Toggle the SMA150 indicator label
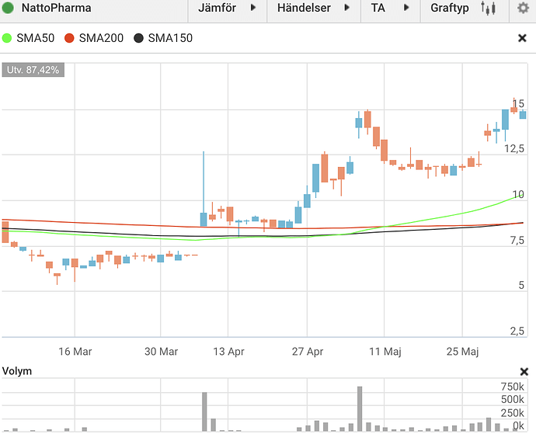The width and height of the screenshot is (536, 441). click(x=170, y=38)
